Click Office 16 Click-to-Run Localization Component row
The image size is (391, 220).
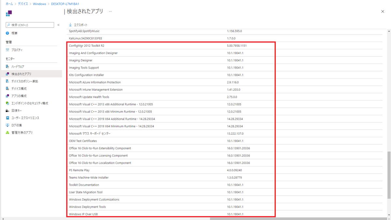(225, 163)
